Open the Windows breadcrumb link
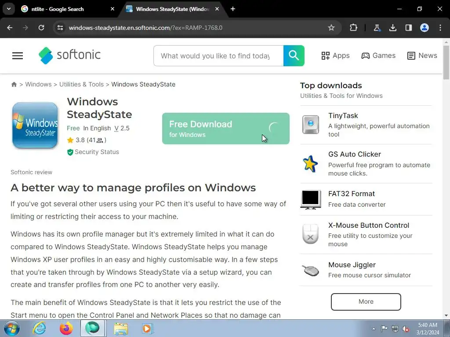Viewport: 450px width, 337px height. (x=39, y=84)
